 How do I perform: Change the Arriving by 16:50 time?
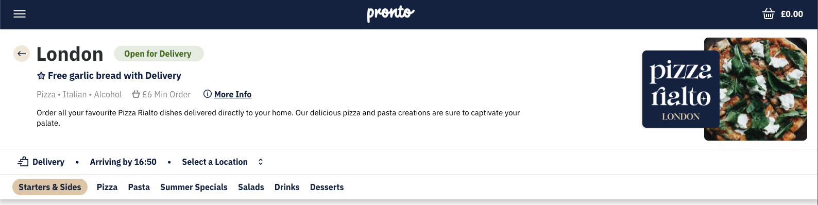(x=123, y=162)
